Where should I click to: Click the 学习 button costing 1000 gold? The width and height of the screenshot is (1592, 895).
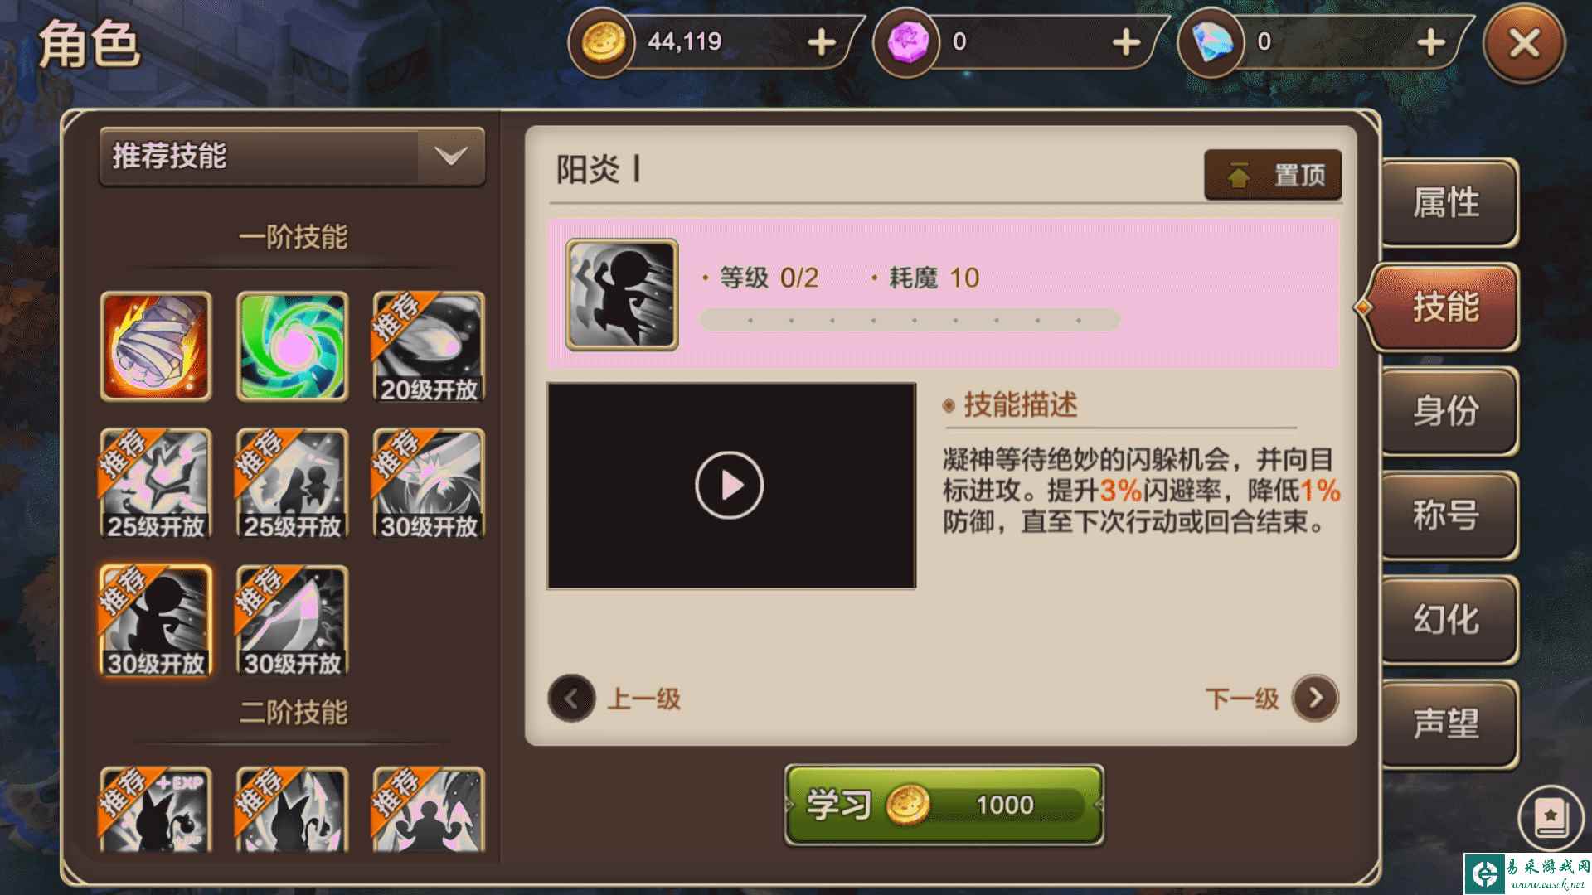tap(944, 805)
